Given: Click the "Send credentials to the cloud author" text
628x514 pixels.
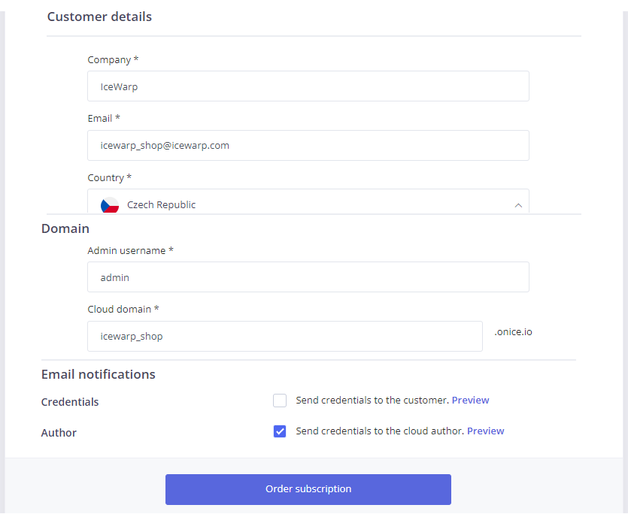Looking at the screenshot, I should click(x=379, y=431).
